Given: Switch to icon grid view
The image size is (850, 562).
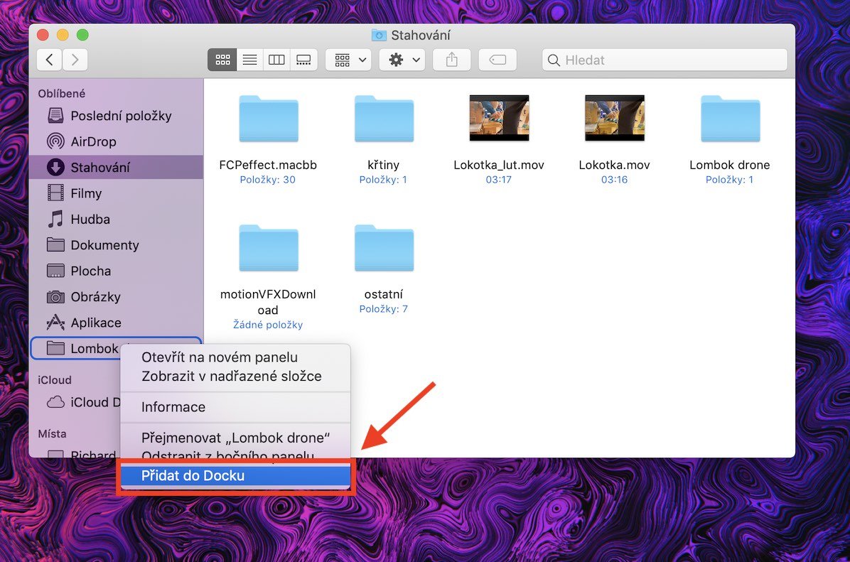Looking at the screenshot, I should (222, 60).
